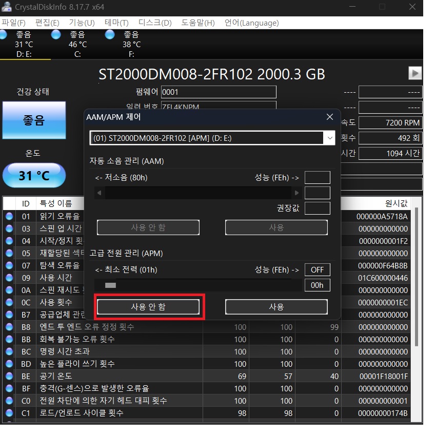Click status orb for attribute B7 row

coord(9,315)
